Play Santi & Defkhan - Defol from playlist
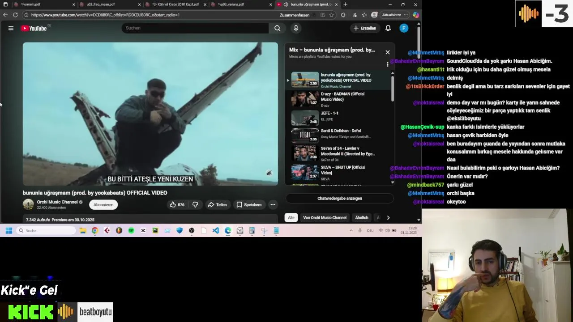 pos(340,135)
